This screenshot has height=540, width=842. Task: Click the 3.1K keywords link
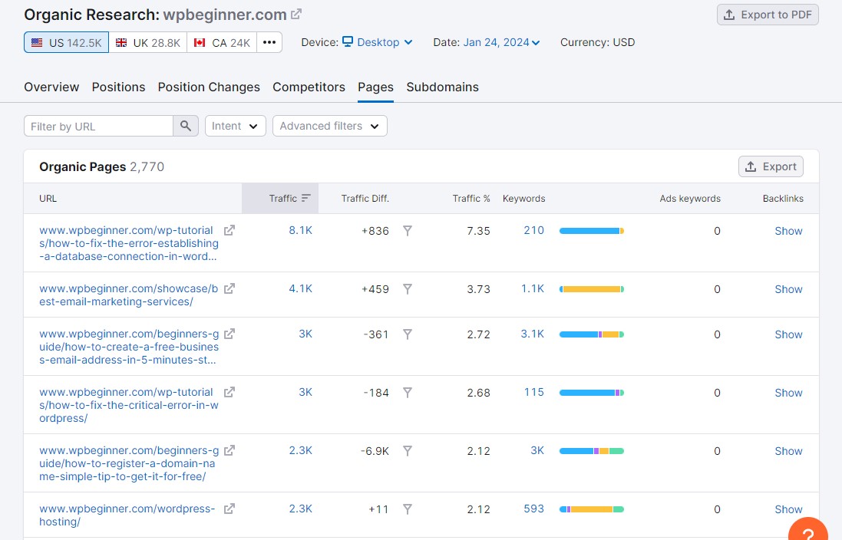tap(533, 334)
